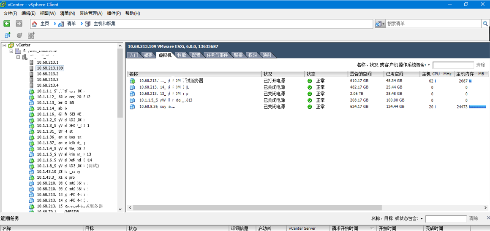The height and width of the screenshot is (231, 490).
Task: Open the 帮助(H) menu
Action: tap(133, 13)
